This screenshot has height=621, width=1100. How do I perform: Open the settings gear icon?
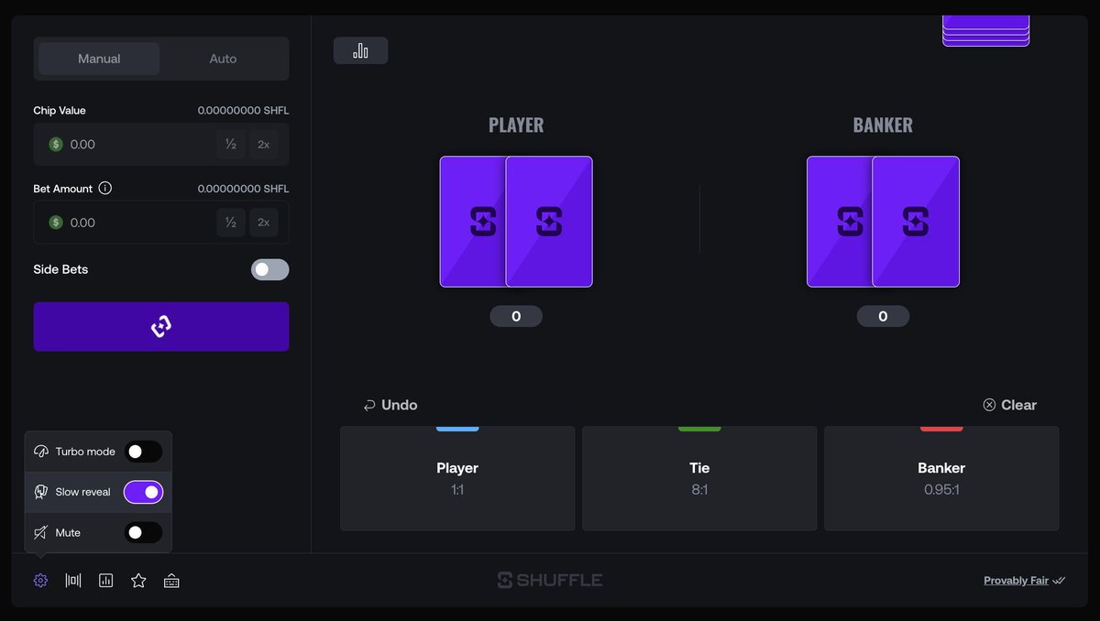(x=40, y=580)
